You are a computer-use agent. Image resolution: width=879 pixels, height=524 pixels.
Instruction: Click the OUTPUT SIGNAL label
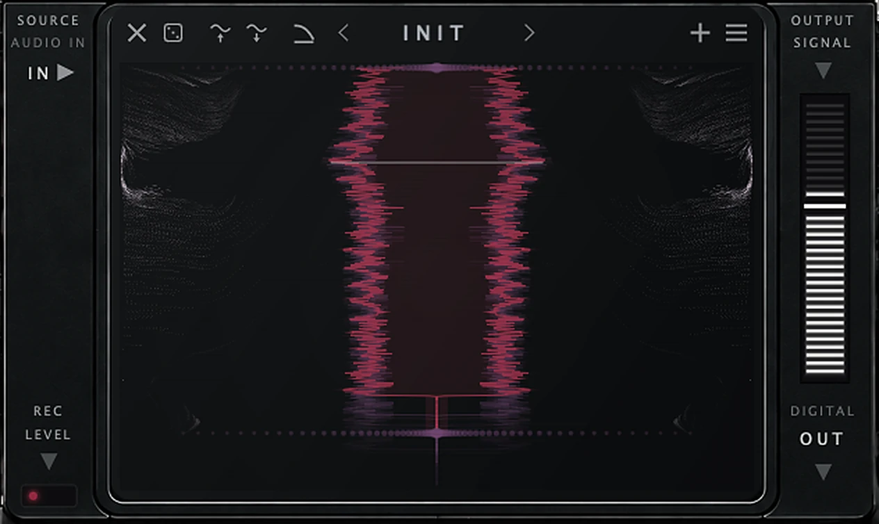[822, 31]
